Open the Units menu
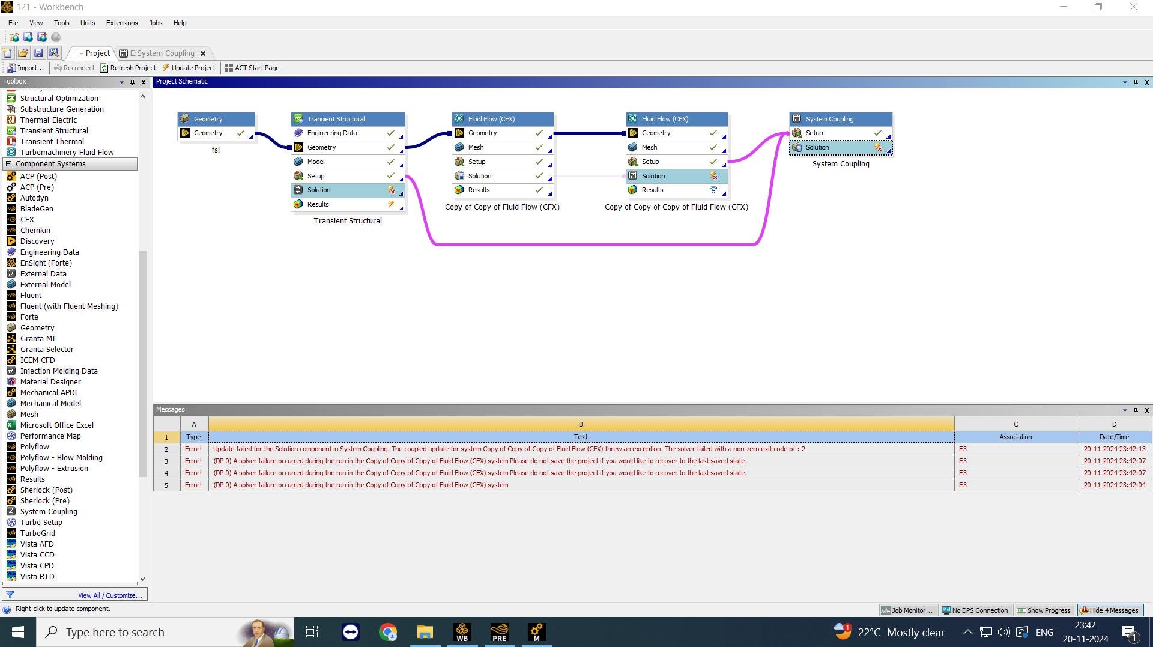Image resolution: width=1153 pixels, height=647 pixels. pyautogui.click(x=88, y=23)
